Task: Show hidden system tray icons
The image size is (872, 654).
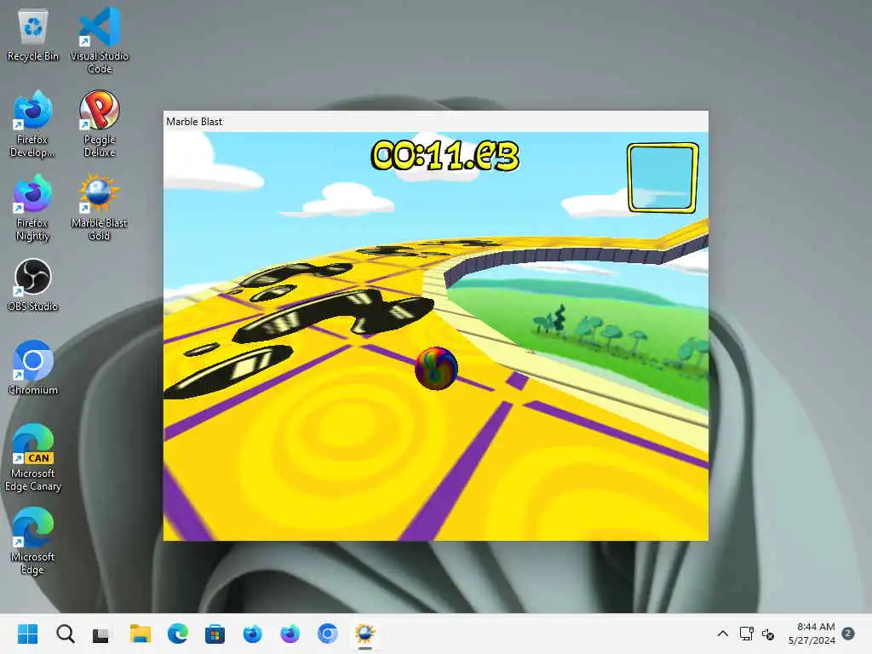Action: coord(722,634)
